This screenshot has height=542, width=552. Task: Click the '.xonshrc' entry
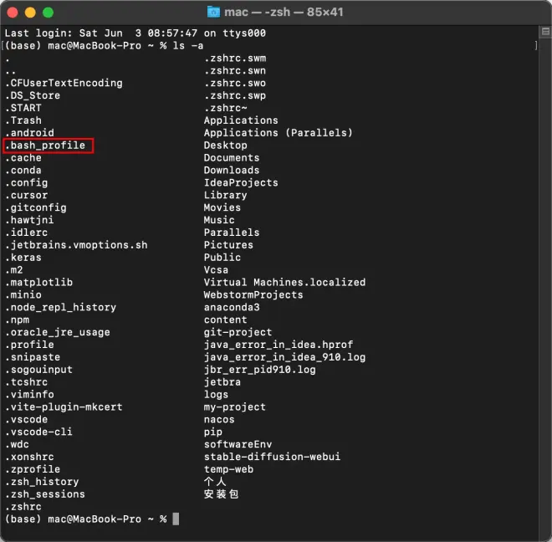coord(29,457)
